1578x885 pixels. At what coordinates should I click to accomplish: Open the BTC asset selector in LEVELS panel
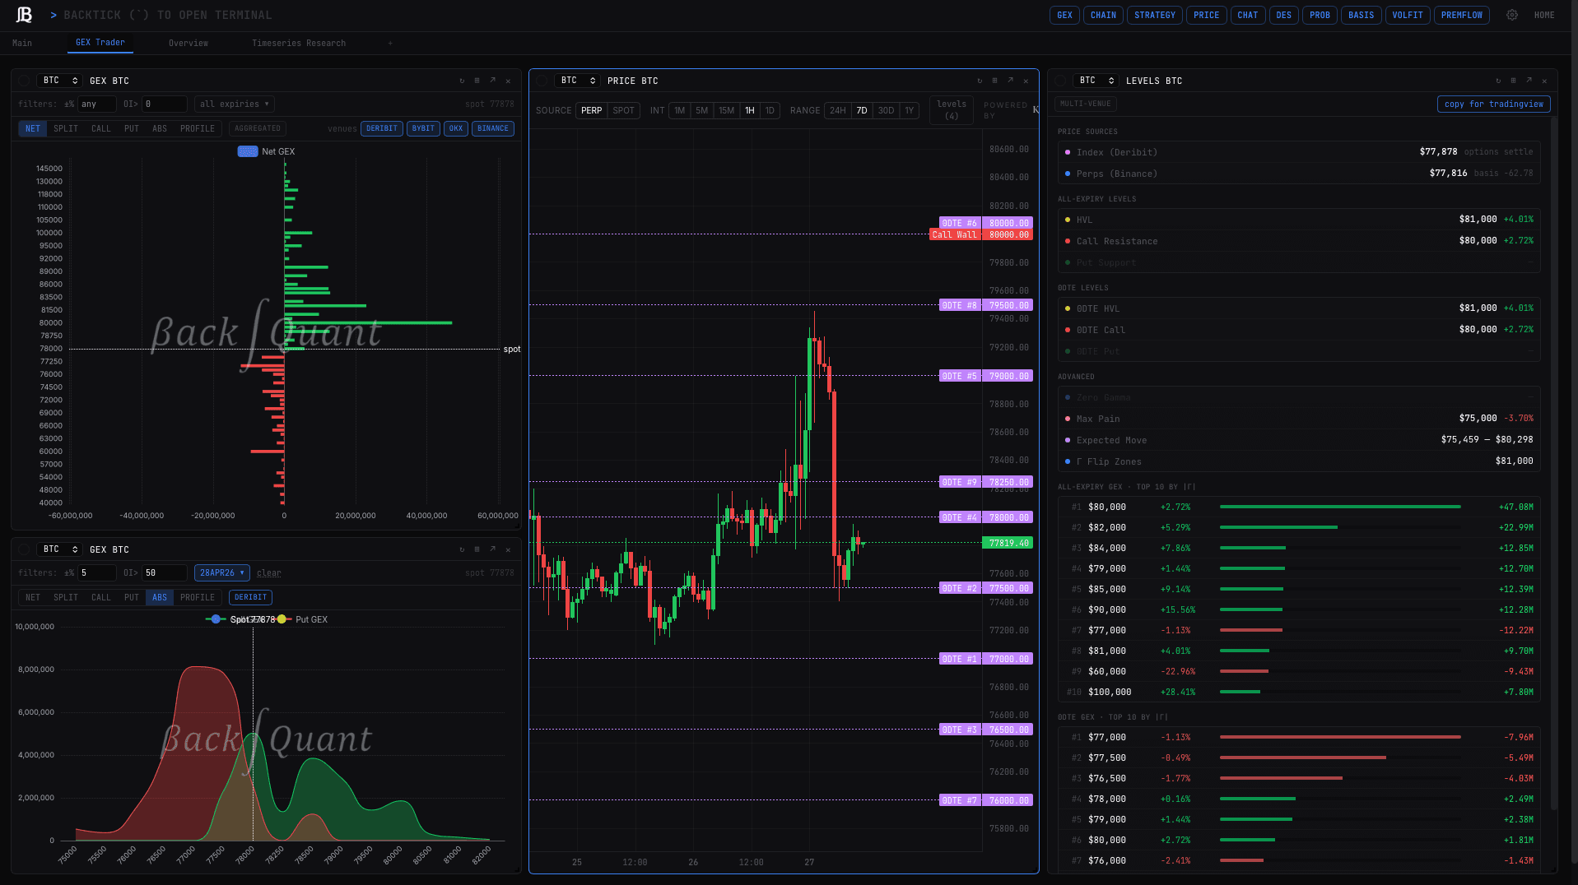1097,81
